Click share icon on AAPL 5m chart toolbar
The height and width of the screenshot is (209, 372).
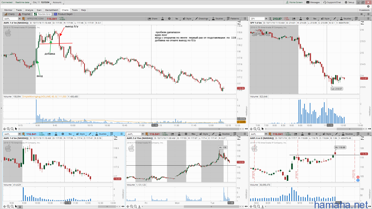[49, 134]
